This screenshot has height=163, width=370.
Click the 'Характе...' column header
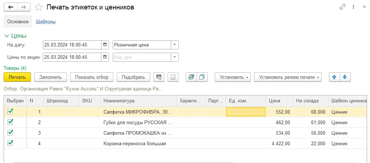tap(191, 101)
